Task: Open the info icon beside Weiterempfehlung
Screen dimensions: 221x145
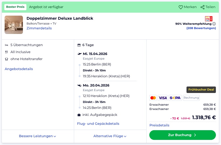Action: pyautogui.click(x=214, y=24)
